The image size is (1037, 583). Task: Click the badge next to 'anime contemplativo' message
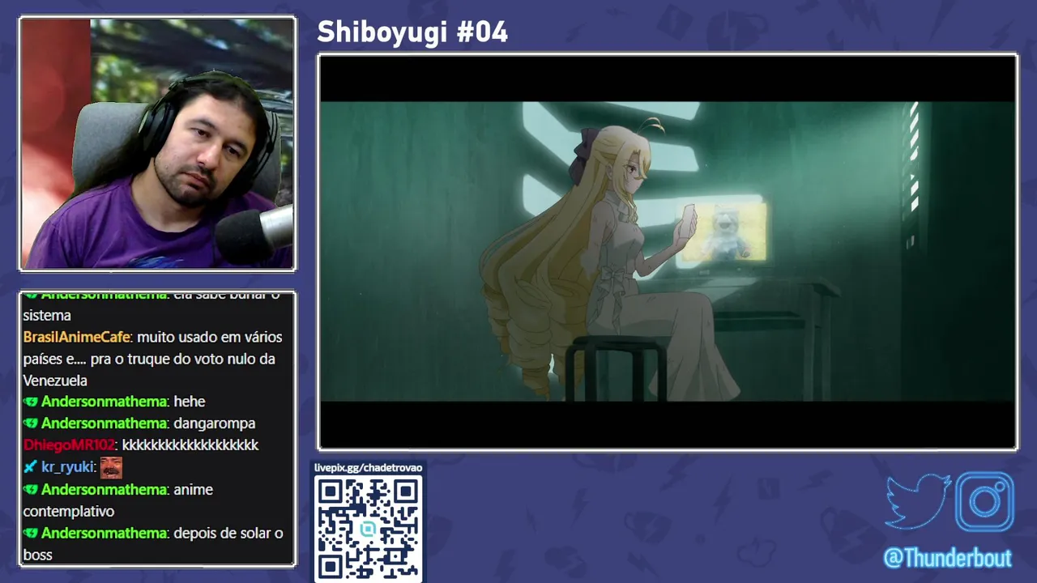pos(30,490)
